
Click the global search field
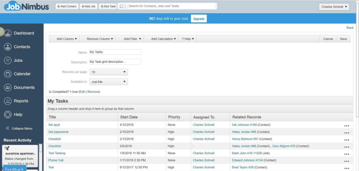pos(172,6)
